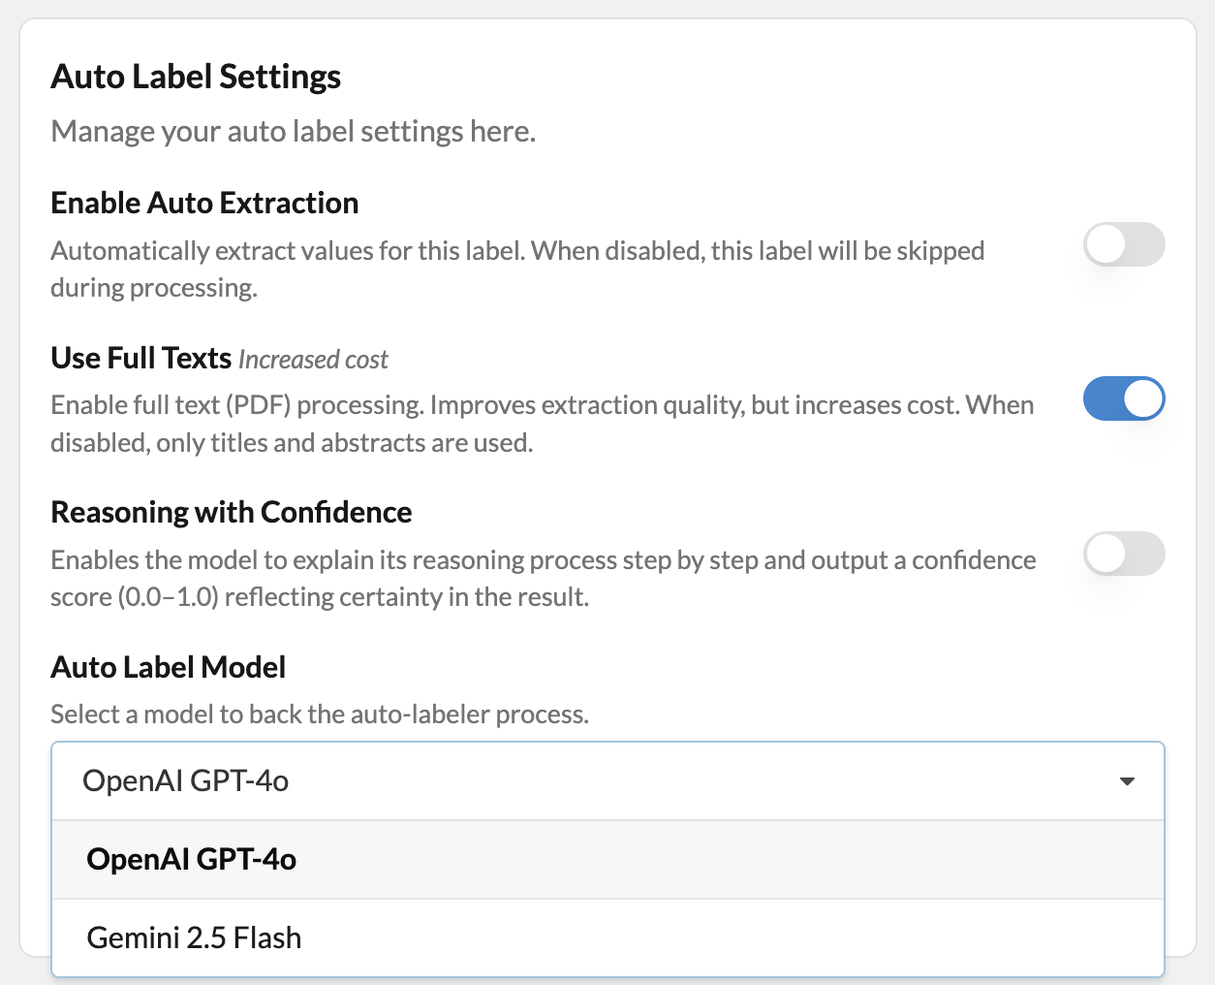This screenshot has height=985, width=1215.
Task: Click 'Select a model to back' helper text
Action: (320, 715)
